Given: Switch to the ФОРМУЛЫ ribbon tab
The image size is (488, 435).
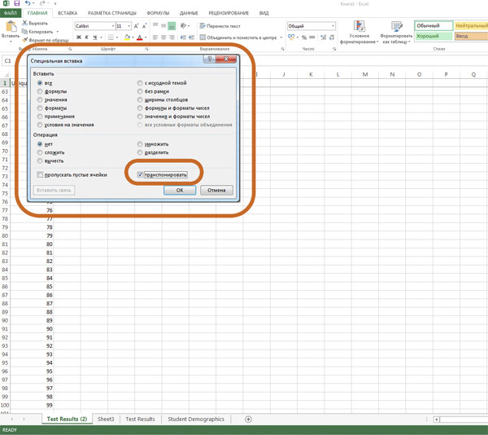Looking at the screenshot, I should coord(158,13).
